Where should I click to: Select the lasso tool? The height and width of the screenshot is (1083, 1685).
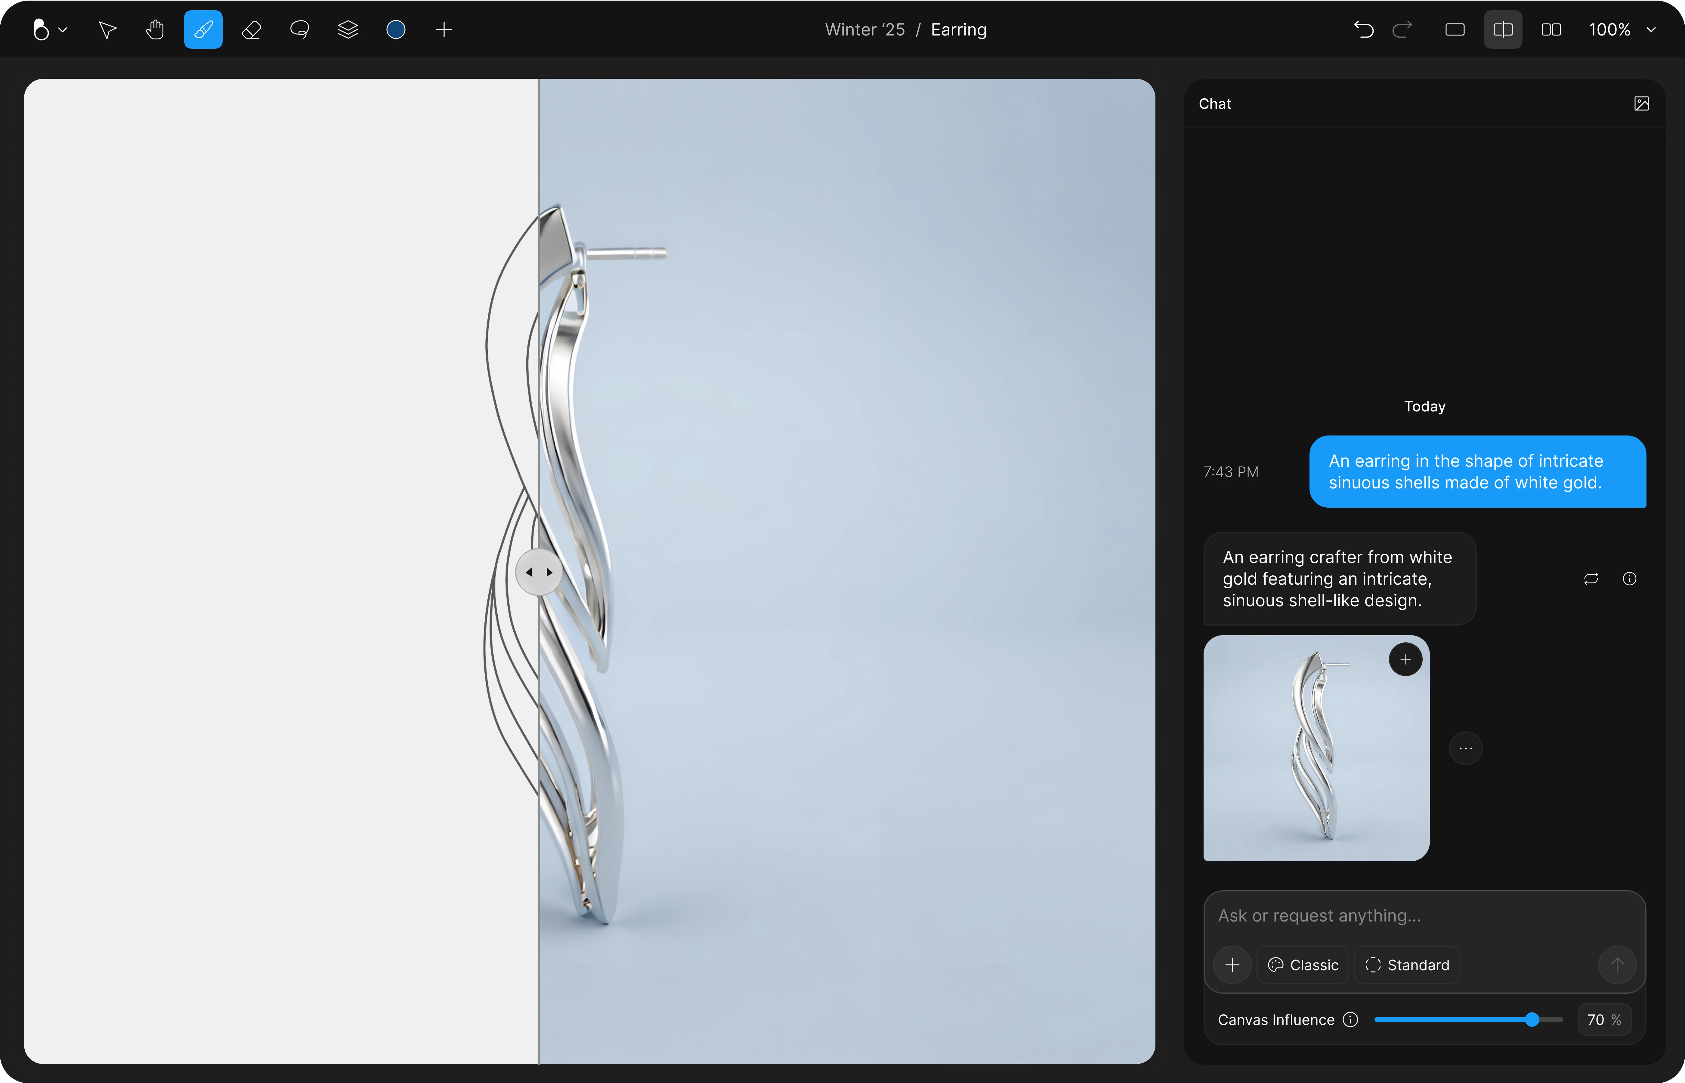(300, 29)
